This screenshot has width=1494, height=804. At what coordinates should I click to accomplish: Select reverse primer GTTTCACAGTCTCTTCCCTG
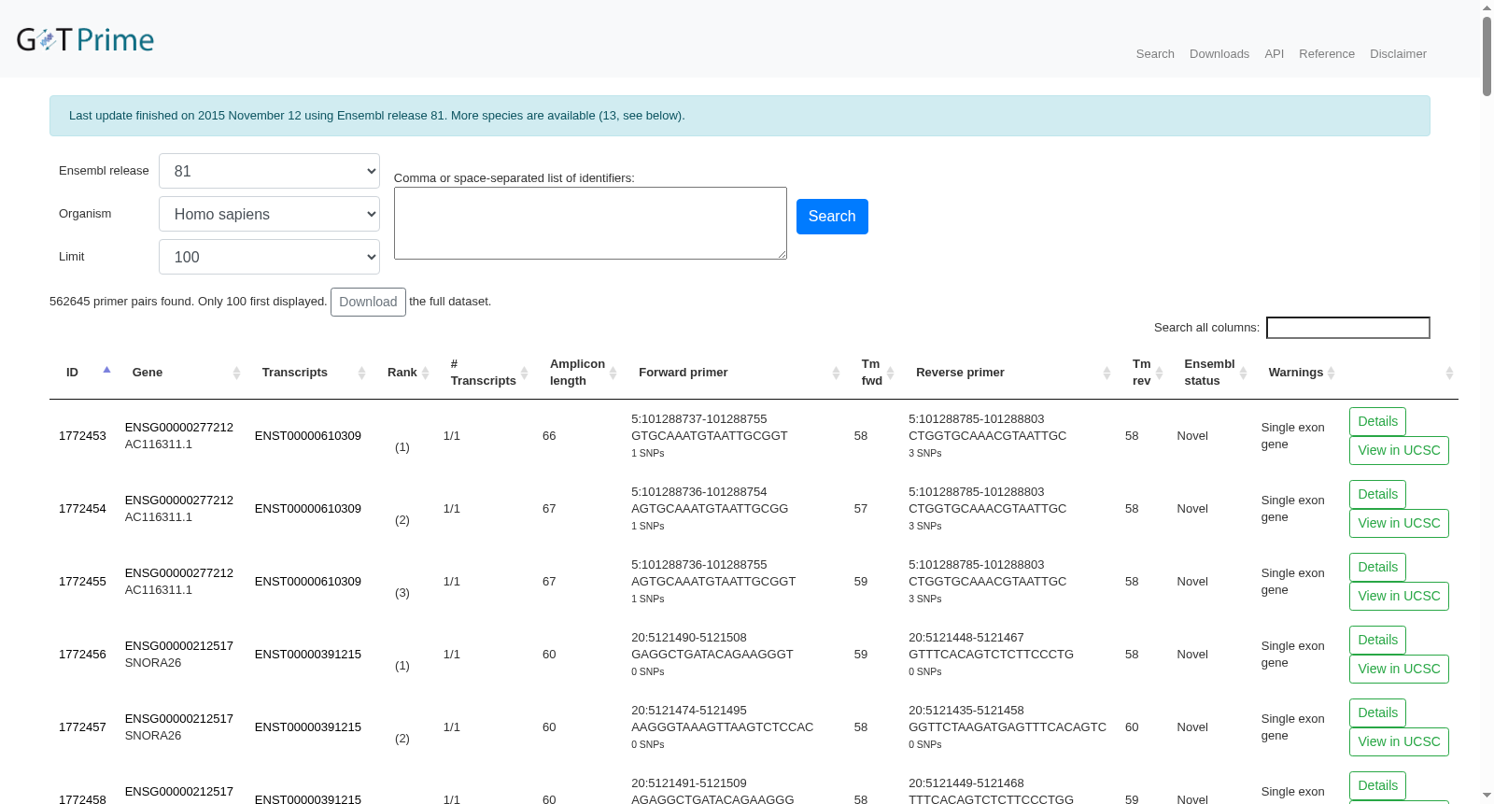coord(991,655)
